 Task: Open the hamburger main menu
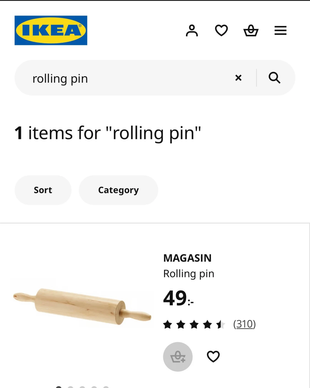280,30
